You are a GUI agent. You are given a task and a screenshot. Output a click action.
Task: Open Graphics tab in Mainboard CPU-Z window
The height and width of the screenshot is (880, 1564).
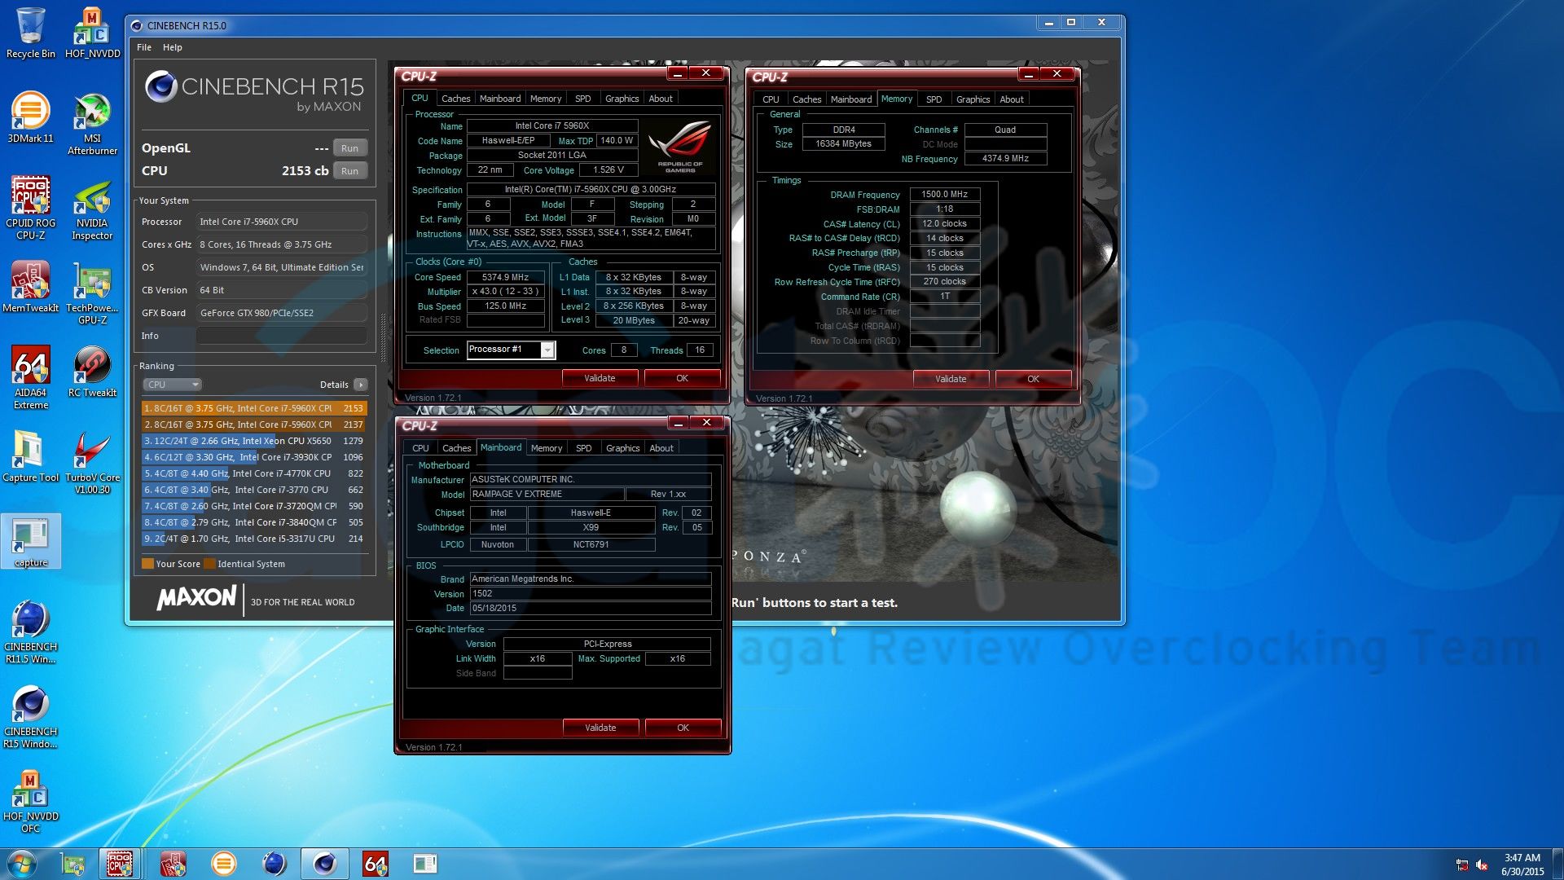coord(623,448)
